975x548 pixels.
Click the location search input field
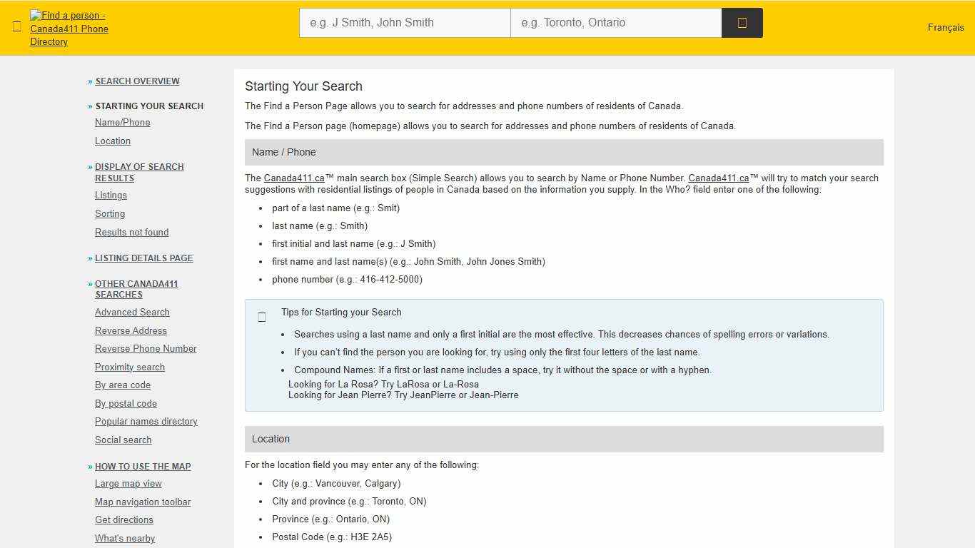tap(615, 22)
